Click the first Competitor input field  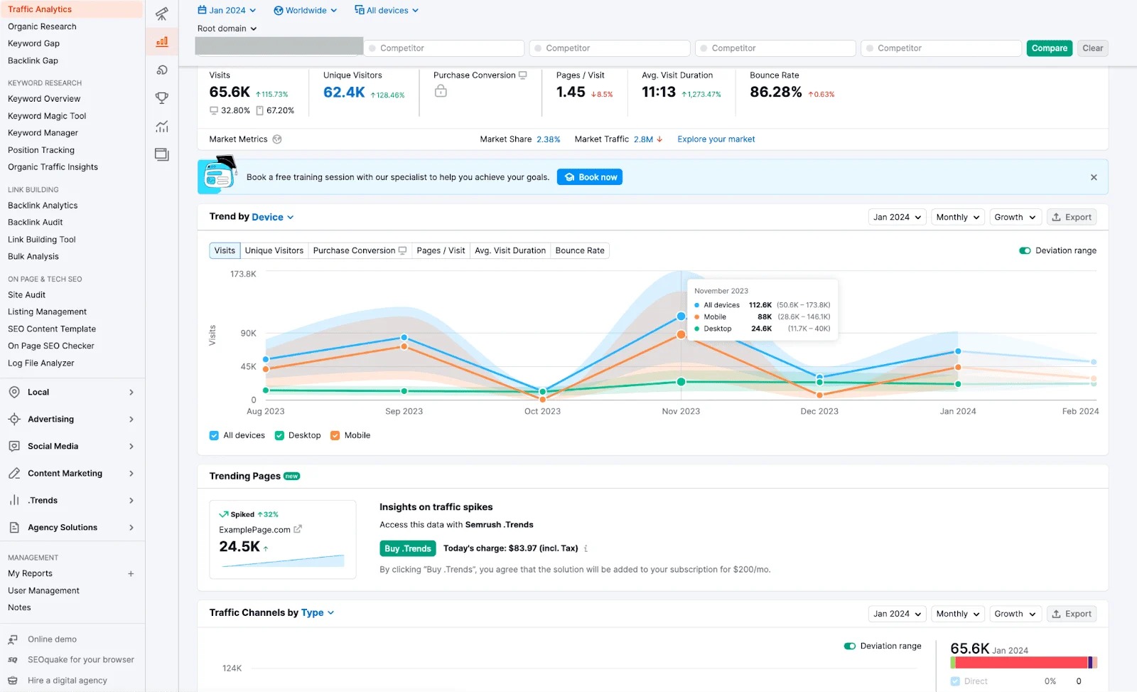point(444,48)
